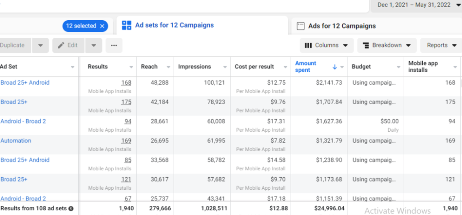Expand the Edit options arrow
The image size is (462, 215).
click(x=94, y=45)
